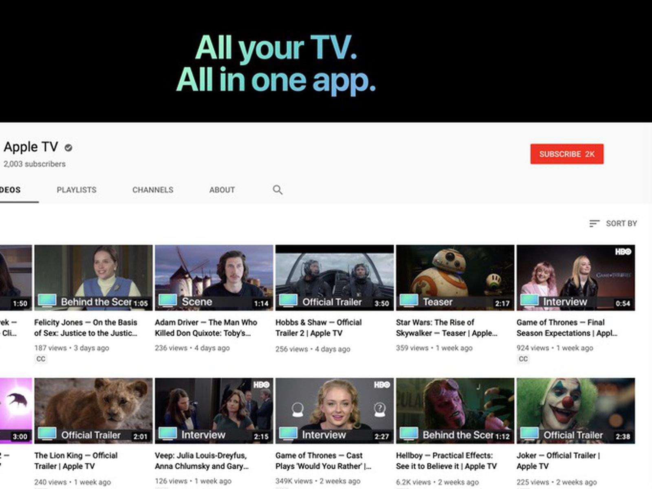
Task: Click TV icon on Hobbs & Shaw thumbnail
Action: tap(288, 301)
